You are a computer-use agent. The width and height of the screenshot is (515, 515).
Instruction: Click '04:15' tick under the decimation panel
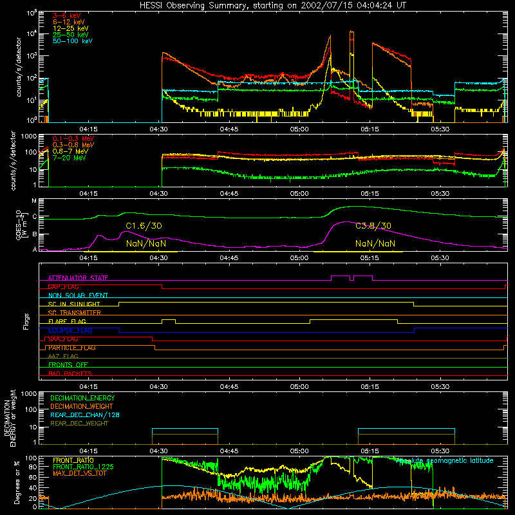tap(88, 451)
